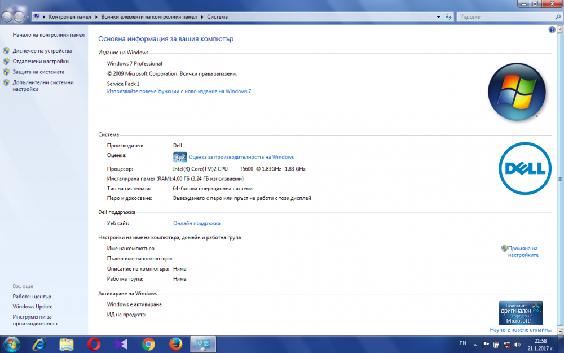Open Windows Update link

pos(32,307)
